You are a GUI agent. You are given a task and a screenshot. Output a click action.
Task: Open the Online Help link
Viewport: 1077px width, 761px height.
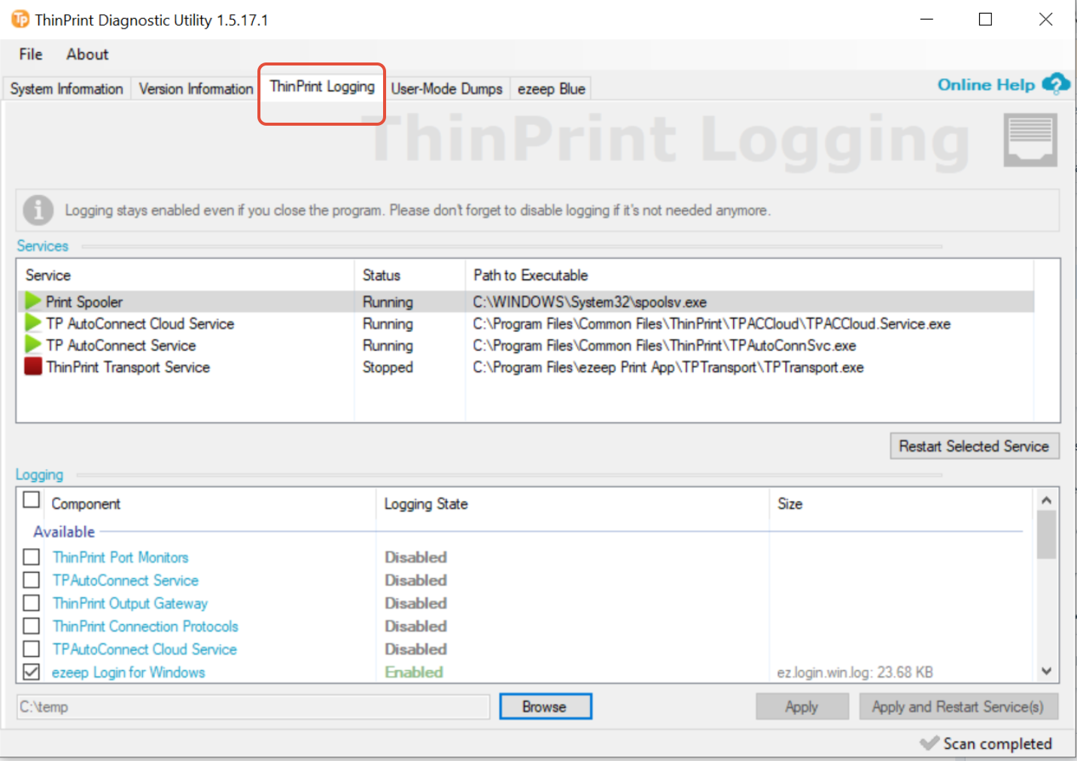pyautogui.click(x=986, y=84)
